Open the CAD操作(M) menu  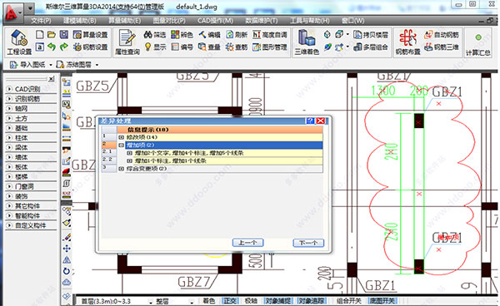[x=215, y=21]
